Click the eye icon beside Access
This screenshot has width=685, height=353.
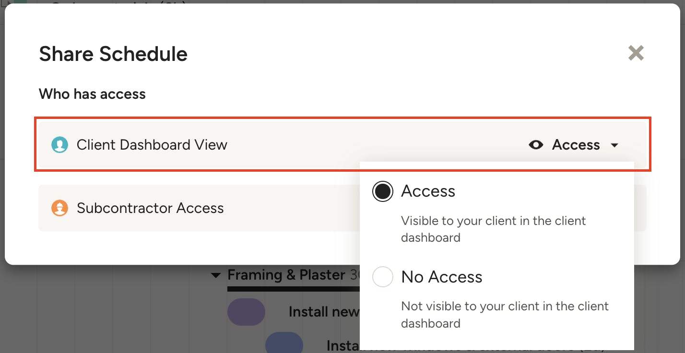[x=536, y=145]
